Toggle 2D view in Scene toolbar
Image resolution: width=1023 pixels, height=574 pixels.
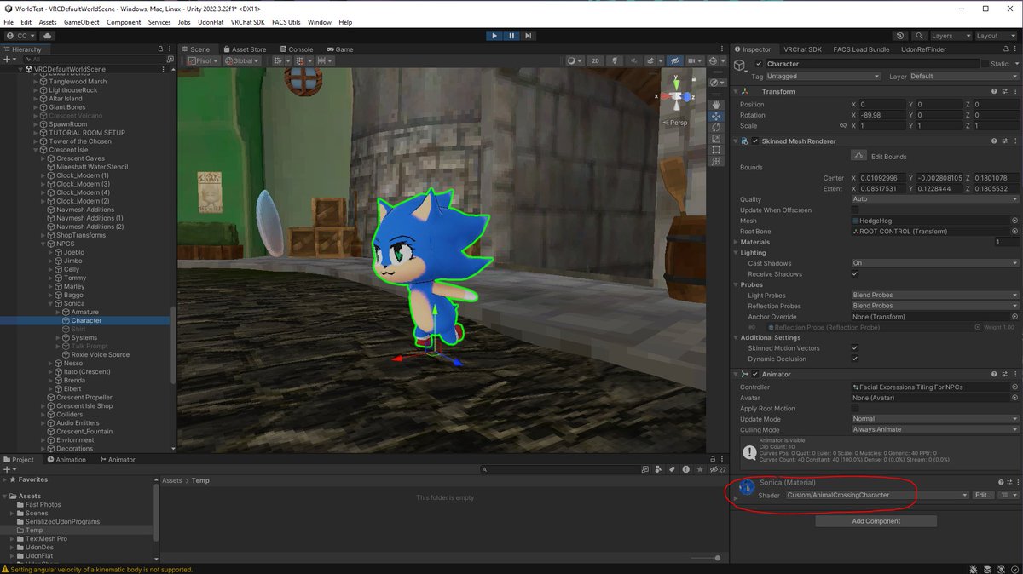coord(596,61)
